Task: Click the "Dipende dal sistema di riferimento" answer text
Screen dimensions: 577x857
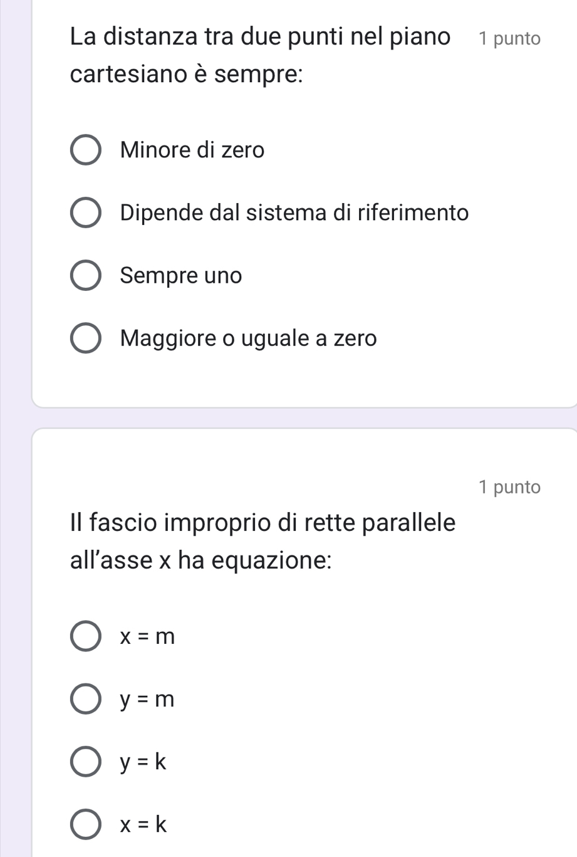Action: 294,213
